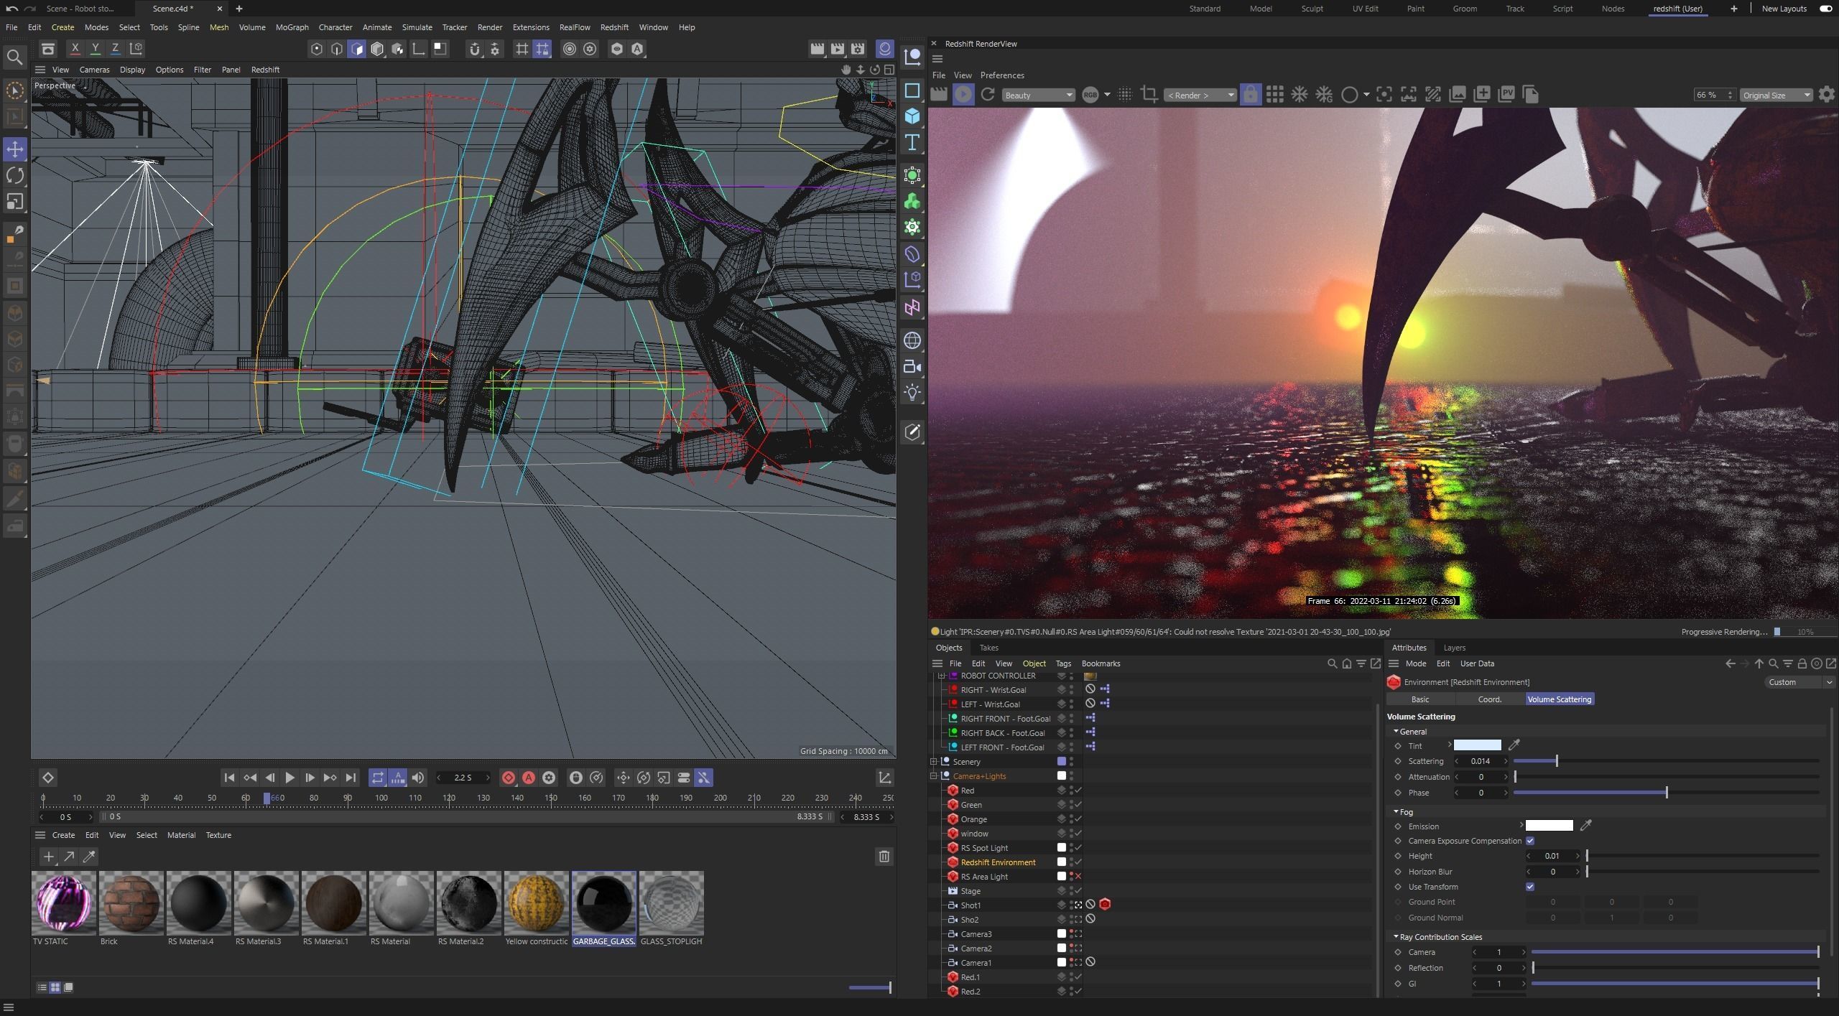Click the Light object icon

[912, 392]
